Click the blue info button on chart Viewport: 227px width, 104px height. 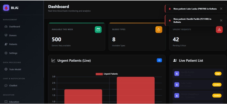(x=159, y=60)
